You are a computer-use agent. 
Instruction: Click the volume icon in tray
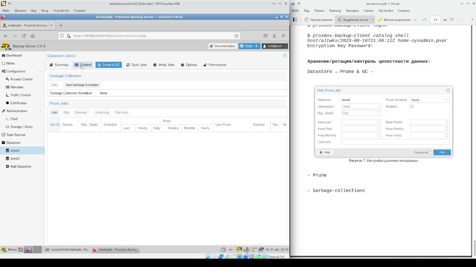pyautogui.click(x=246, y=250)
